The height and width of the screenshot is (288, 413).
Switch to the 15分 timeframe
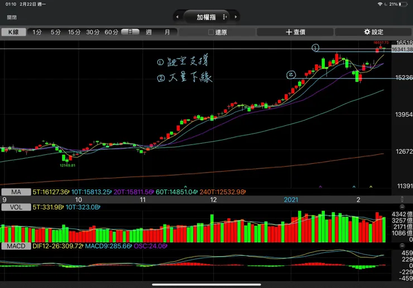click(x=74, y=32)
